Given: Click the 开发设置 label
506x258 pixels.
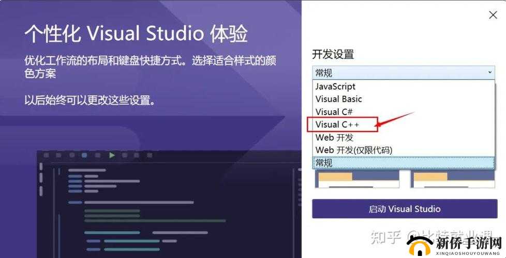Looking at the screenshot, I should (x=333, y=54).
